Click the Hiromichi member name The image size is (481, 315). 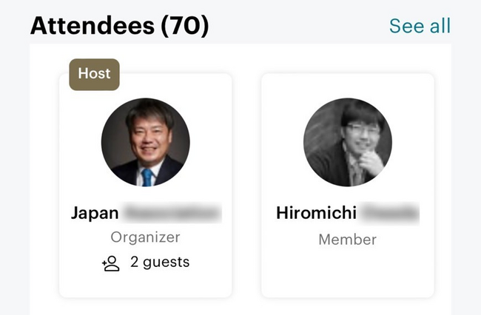(x=316, y=214)
